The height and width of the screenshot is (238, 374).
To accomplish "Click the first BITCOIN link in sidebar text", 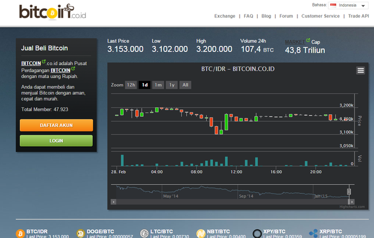I will point(31,64).
